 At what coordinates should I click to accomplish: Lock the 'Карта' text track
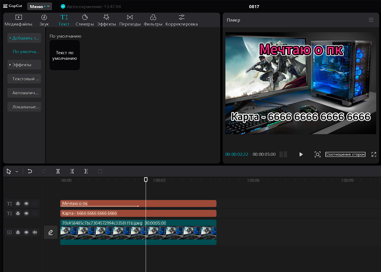18,213
